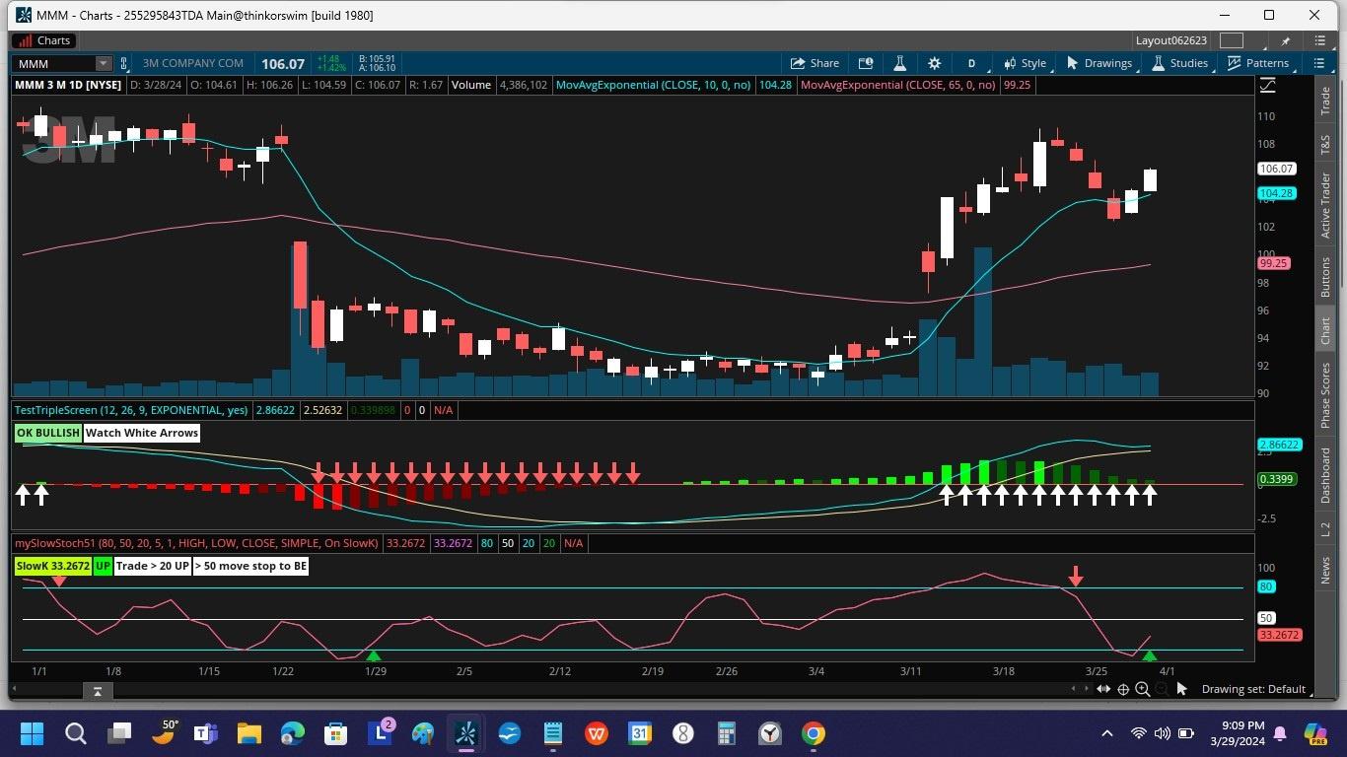Click the mySlowStoch51 study label
This screenshot has height=757, width=1347.
click(x=197, y=543)
